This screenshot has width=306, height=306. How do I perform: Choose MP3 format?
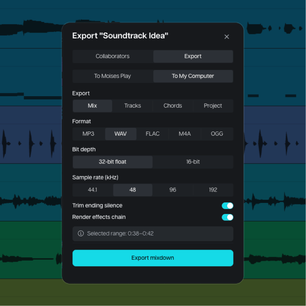point(88,134)
